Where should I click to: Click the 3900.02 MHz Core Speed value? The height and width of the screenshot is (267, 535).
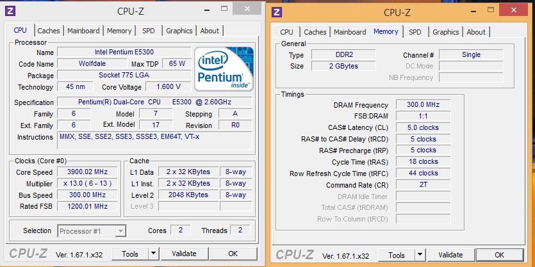pos(87,172)
